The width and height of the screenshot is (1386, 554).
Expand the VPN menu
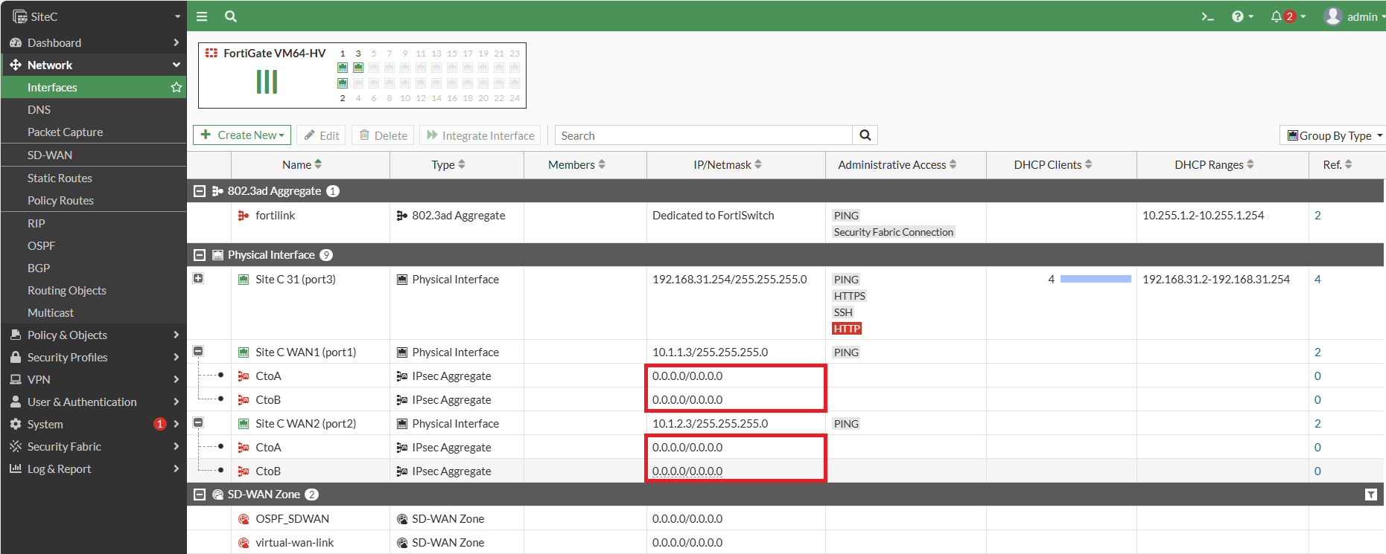pyautogui.click(x=93, y=379)
